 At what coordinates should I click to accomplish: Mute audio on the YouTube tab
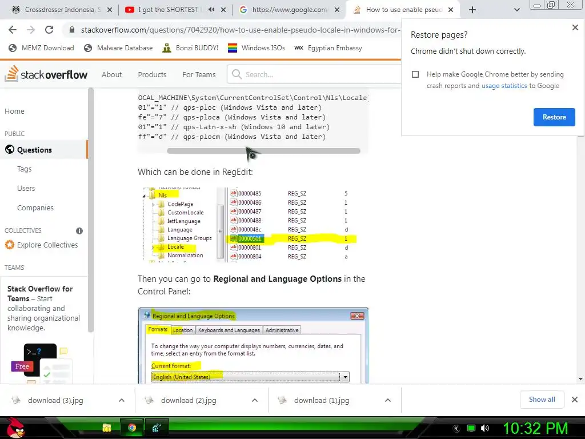[x=211, y=10]
